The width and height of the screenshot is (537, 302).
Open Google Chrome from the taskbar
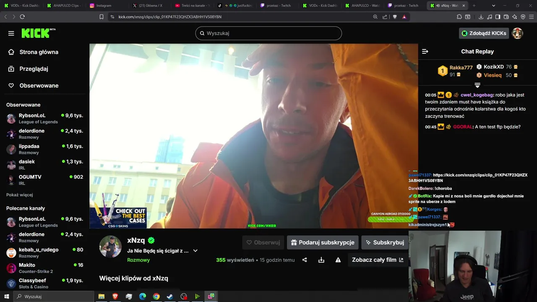tap(156, 297)
